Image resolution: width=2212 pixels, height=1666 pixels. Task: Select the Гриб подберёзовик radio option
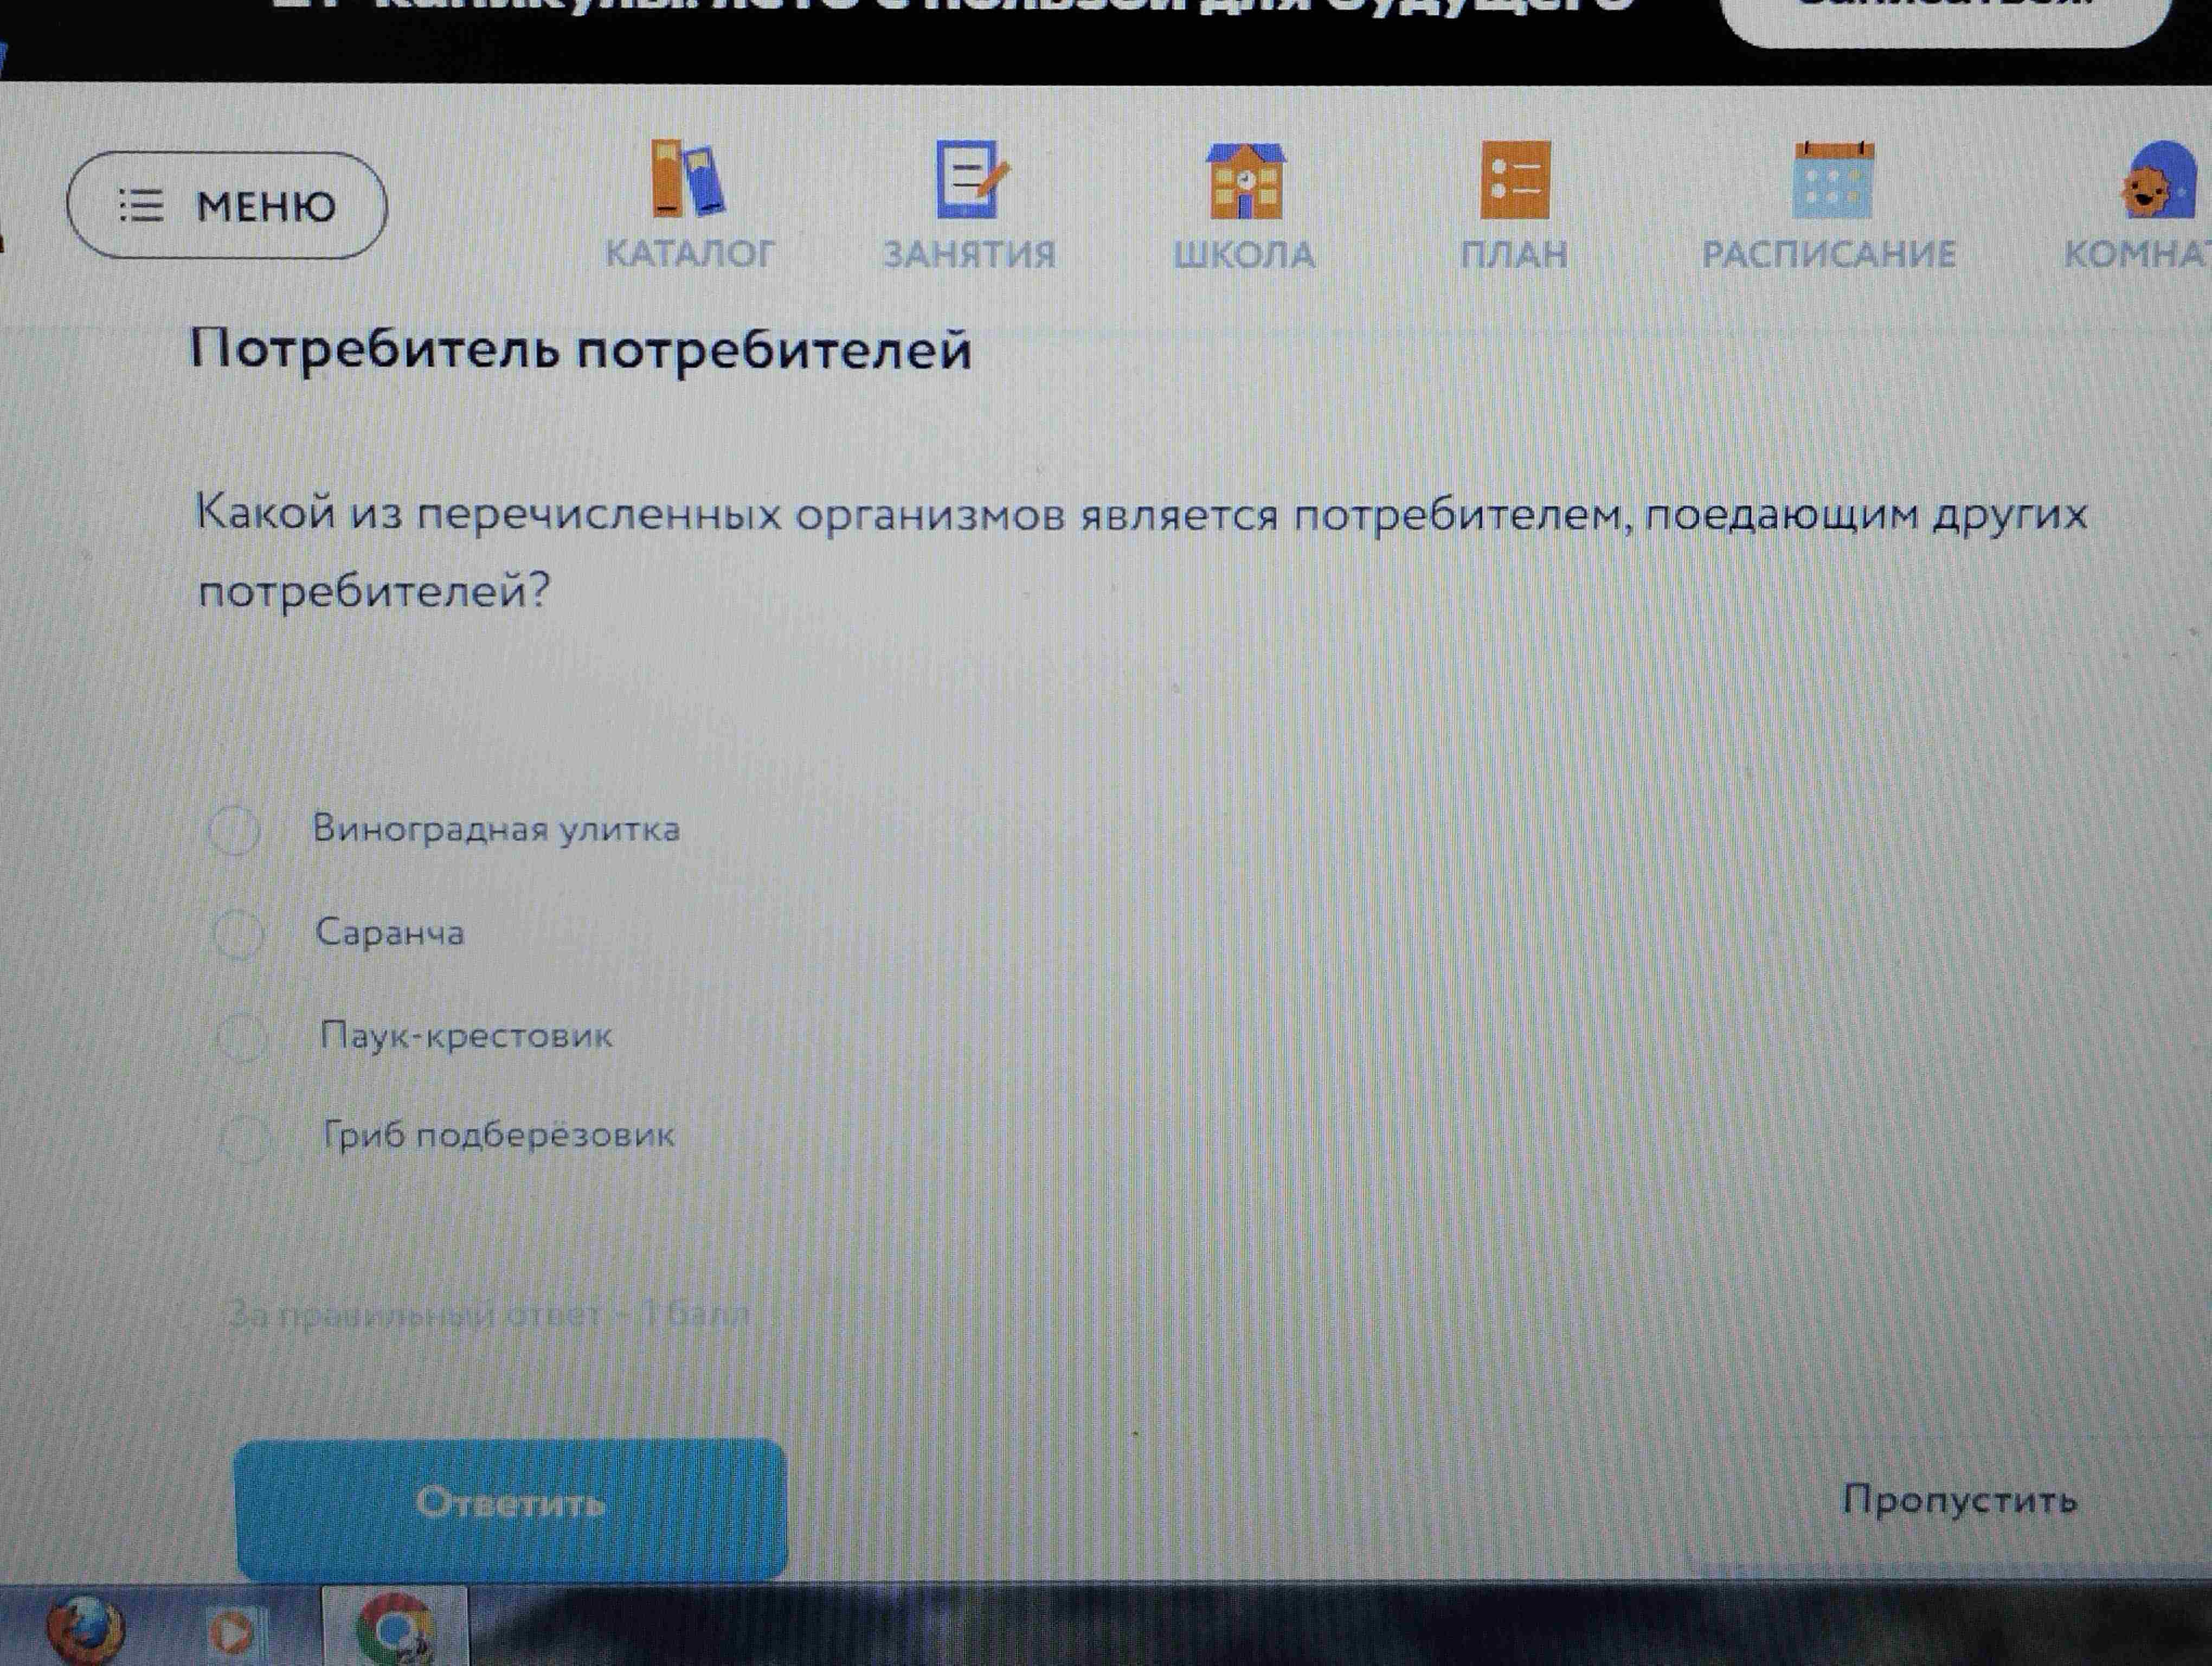click(245, 1137)
